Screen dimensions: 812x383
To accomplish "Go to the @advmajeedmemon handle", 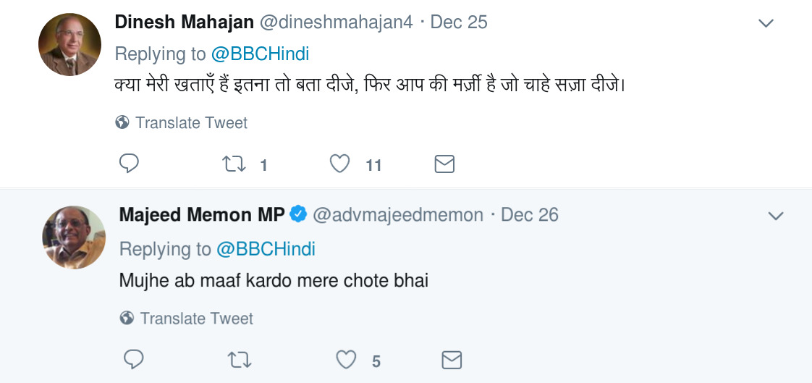I will pyautogui.click(x=397, y=215).
